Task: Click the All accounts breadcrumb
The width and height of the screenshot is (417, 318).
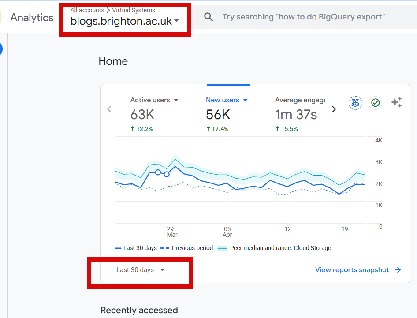Action: pyautogui.click(x=87, y=10)
